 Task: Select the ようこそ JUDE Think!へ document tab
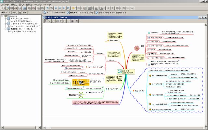coord(54,12)
